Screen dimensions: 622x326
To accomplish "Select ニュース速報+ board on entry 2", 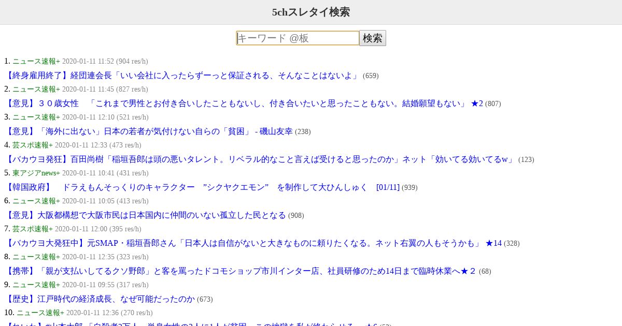I will click(36, 89).
